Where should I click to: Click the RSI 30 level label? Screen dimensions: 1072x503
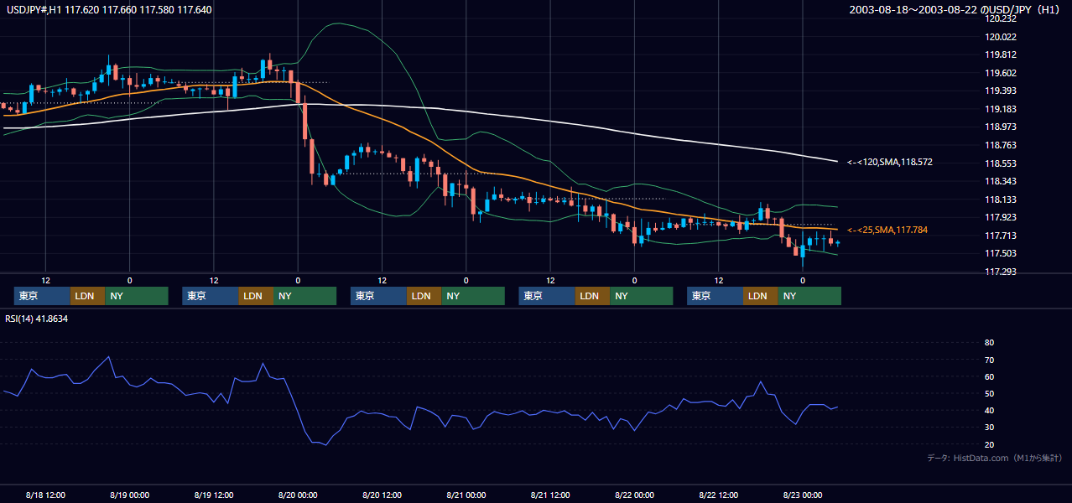(x=989, y=428)
